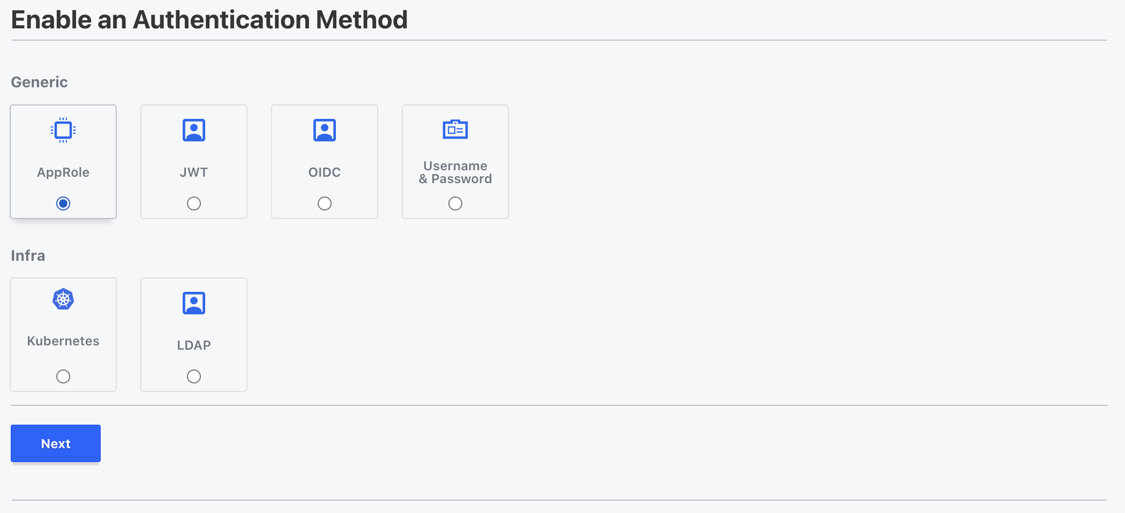Select the Username & Password method card
Viewport: 1125px width, 513px height.
[455, 161]
